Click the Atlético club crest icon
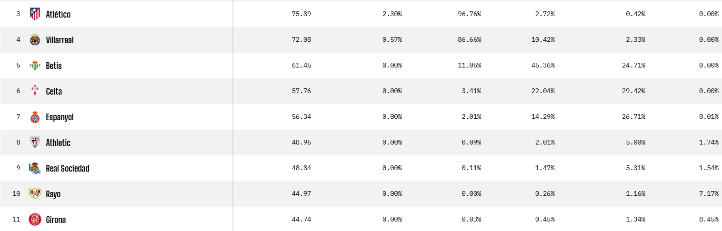This screenshot has width=722, height=231. (x=35, y=14)
